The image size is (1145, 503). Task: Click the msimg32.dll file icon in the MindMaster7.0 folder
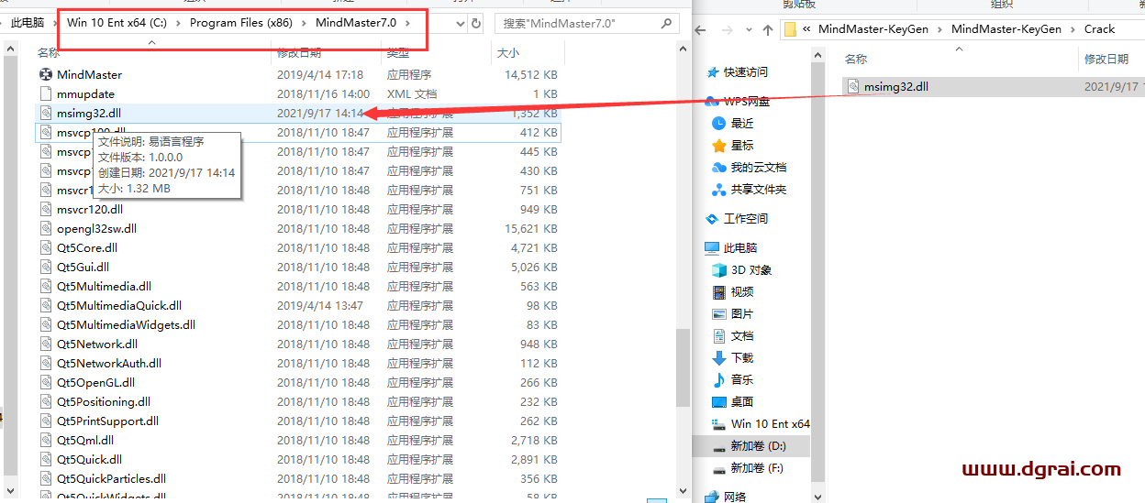45,113
